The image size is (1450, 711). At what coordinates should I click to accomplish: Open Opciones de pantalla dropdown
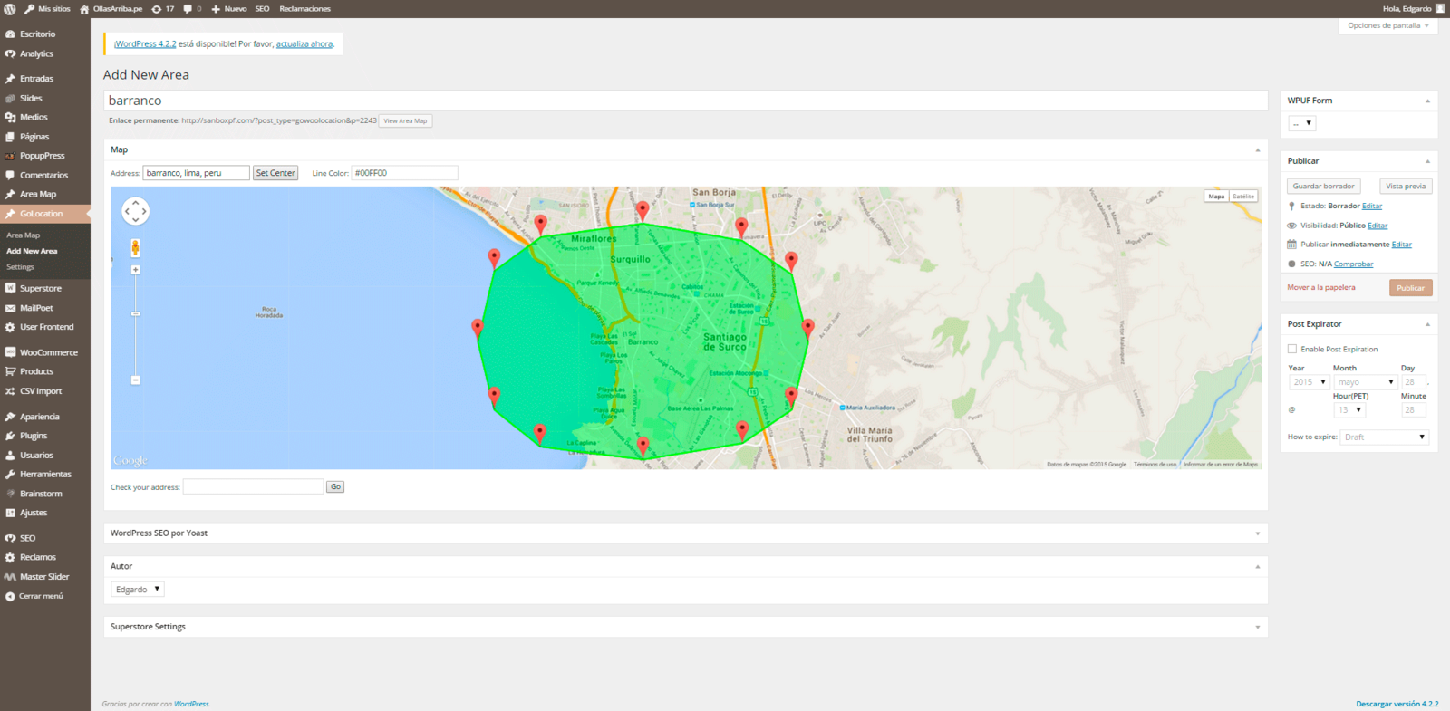[x=1387, y=25]
